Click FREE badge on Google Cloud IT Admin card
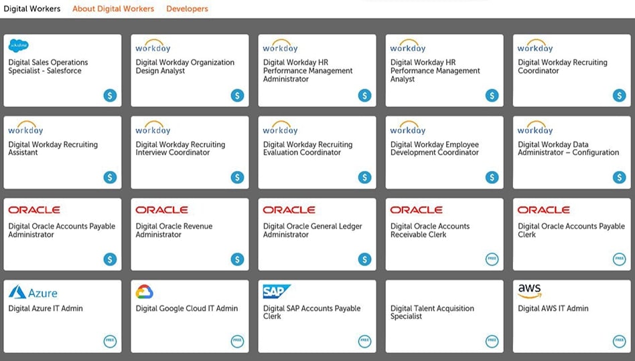This screenshot has height=361, width=635. (237, 341)
